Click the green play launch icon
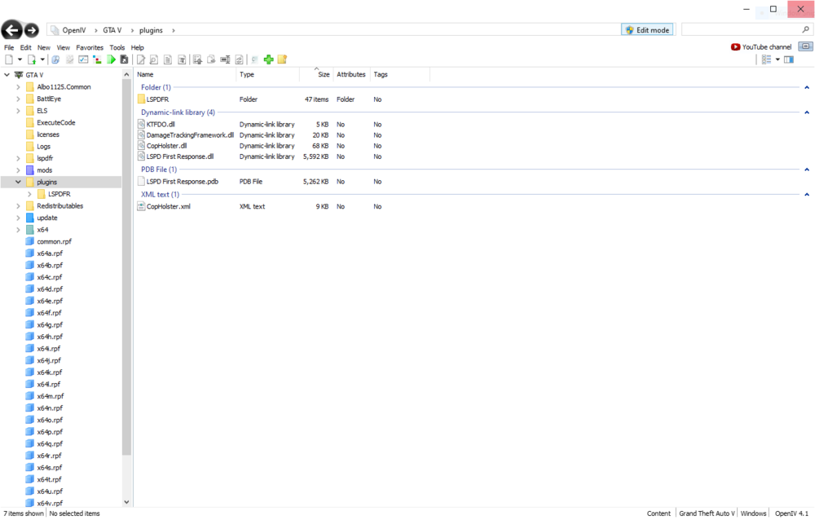 pos(111,59)
